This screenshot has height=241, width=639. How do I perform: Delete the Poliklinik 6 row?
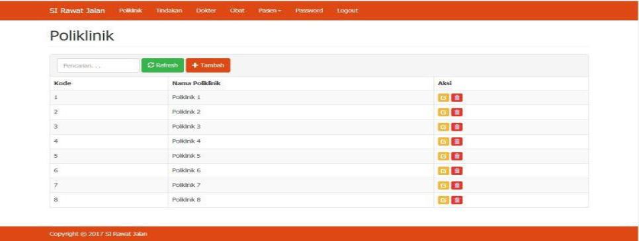(457, 170)
